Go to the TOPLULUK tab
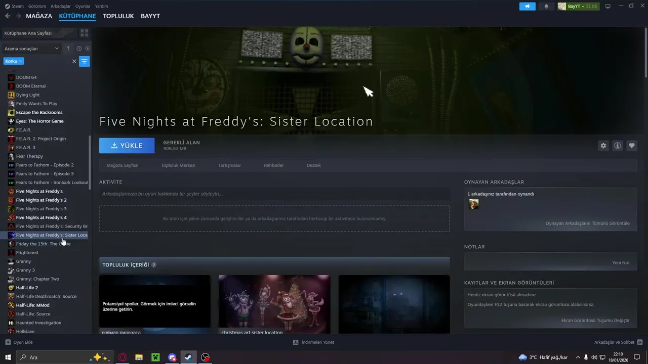 coord(118,16)
